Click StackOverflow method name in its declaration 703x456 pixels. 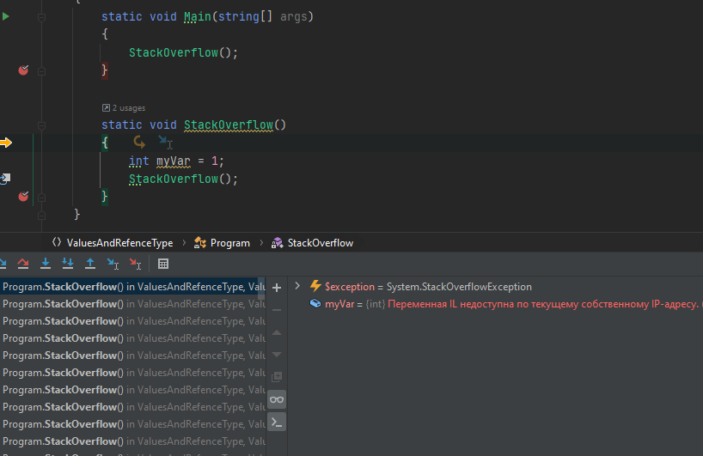pyautogui.click(x=229, y=125)
